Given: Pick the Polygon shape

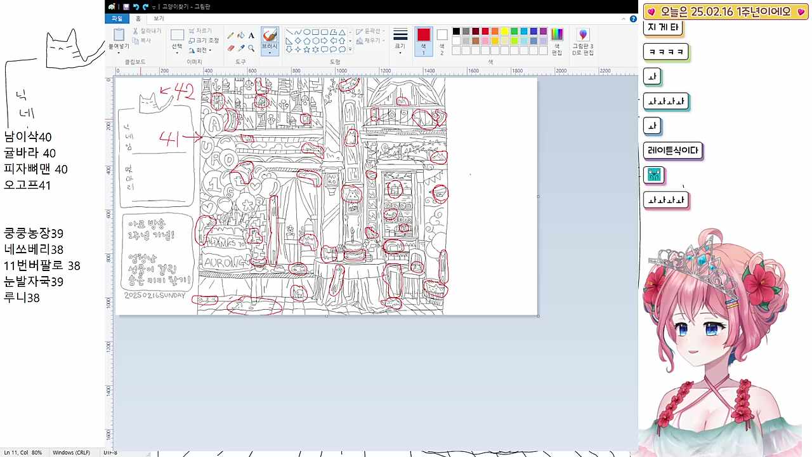Looking at the screenshot, I should tap(334, 32).
